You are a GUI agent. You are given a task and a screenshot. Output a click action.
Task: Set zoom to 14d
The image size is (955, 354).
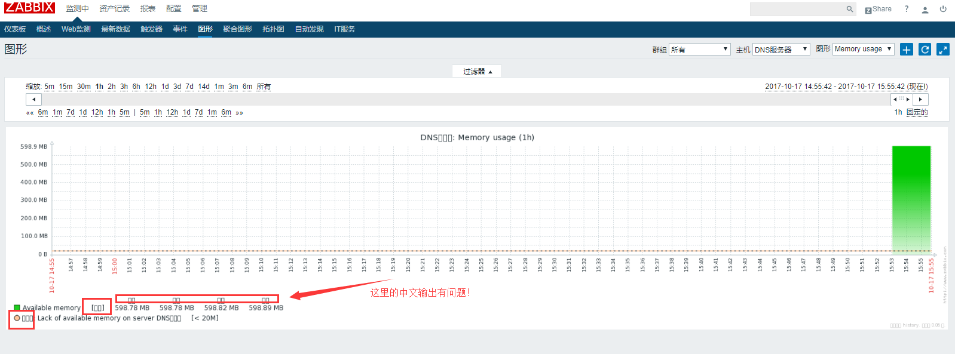click(204, 87)
